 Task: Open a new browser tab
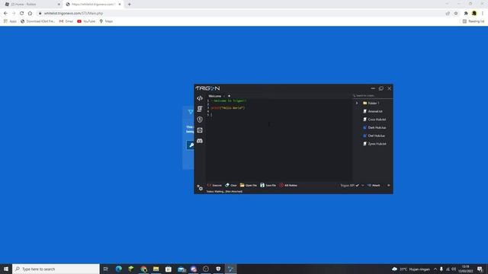click(x=130, y=5)
